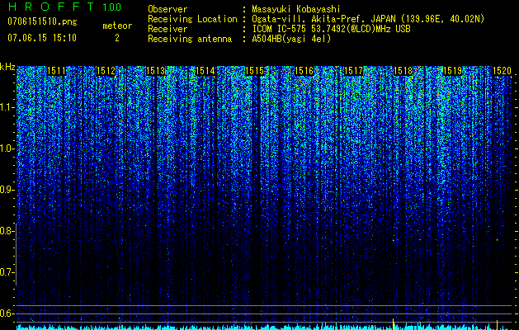Click the 1520 time marker
The width and height of the screenshot is (519, 330).
502,71
